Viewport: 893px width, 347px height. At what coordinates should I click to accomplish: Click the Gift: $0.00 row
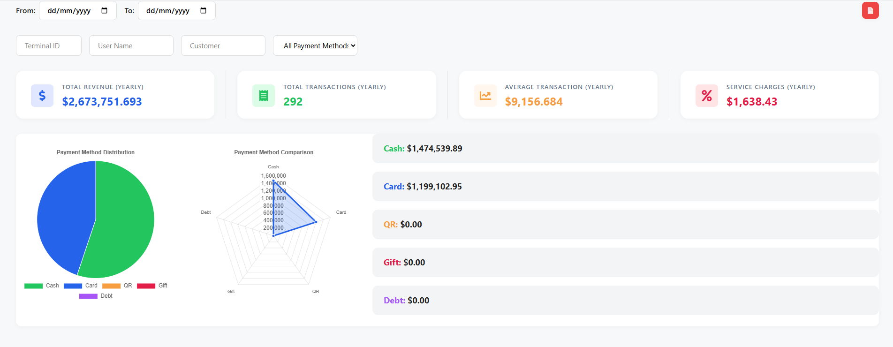click(625, 262)
